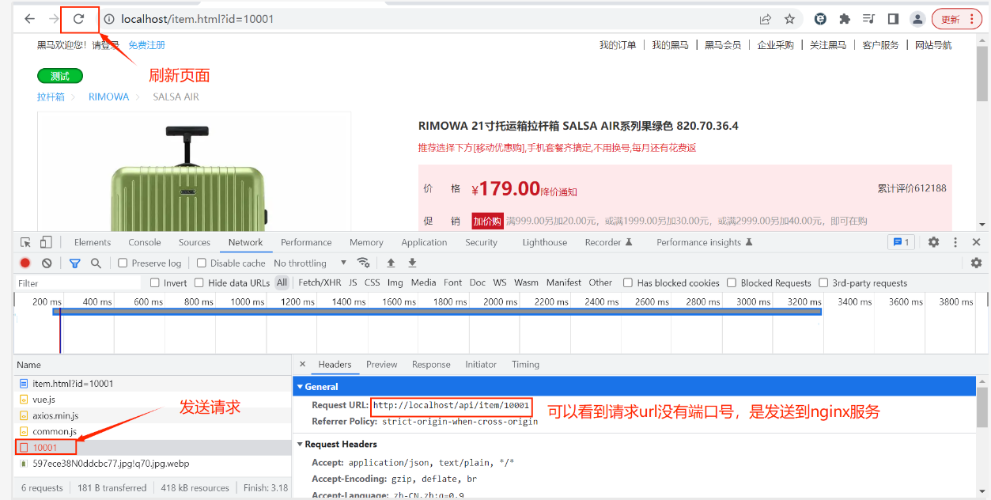Open the media control icon in toolbar
Screen dimensions: 991x500
(869, 19)
